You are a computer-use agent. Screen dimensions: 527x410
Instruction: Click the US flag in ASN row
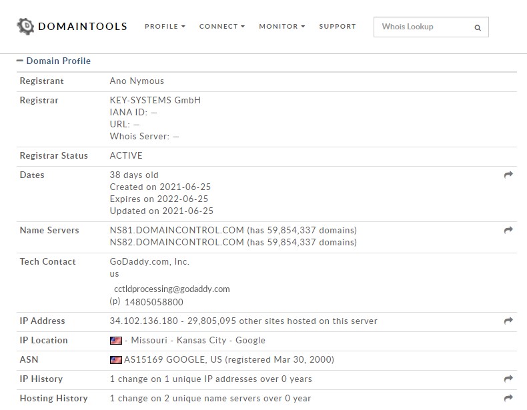point(116,360)
